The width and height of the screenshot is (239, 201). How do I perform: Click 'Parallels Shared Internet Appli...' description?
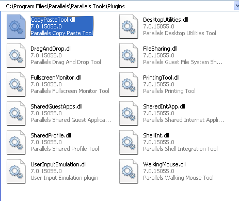click(x=183, y=120)
